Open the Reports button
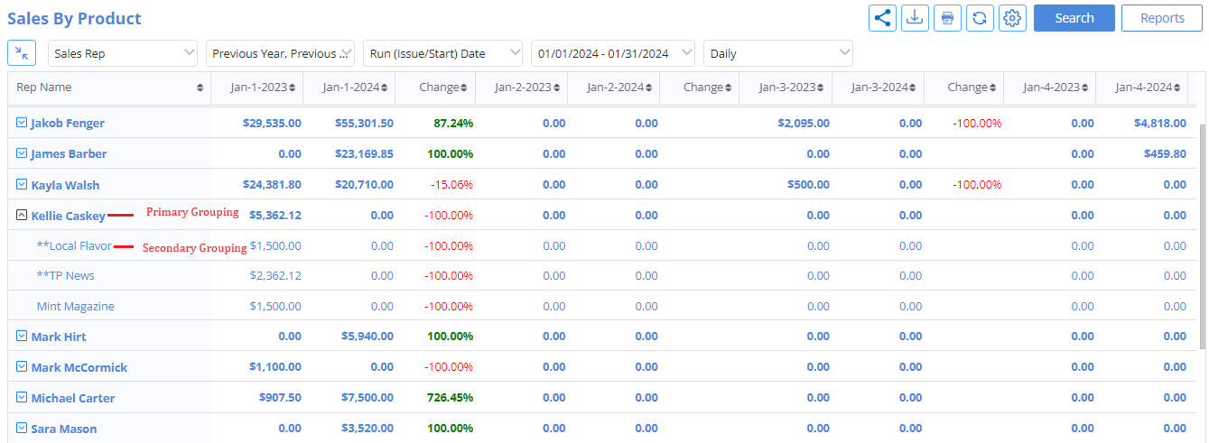 pyautogui.click(x=1162, y=18)
